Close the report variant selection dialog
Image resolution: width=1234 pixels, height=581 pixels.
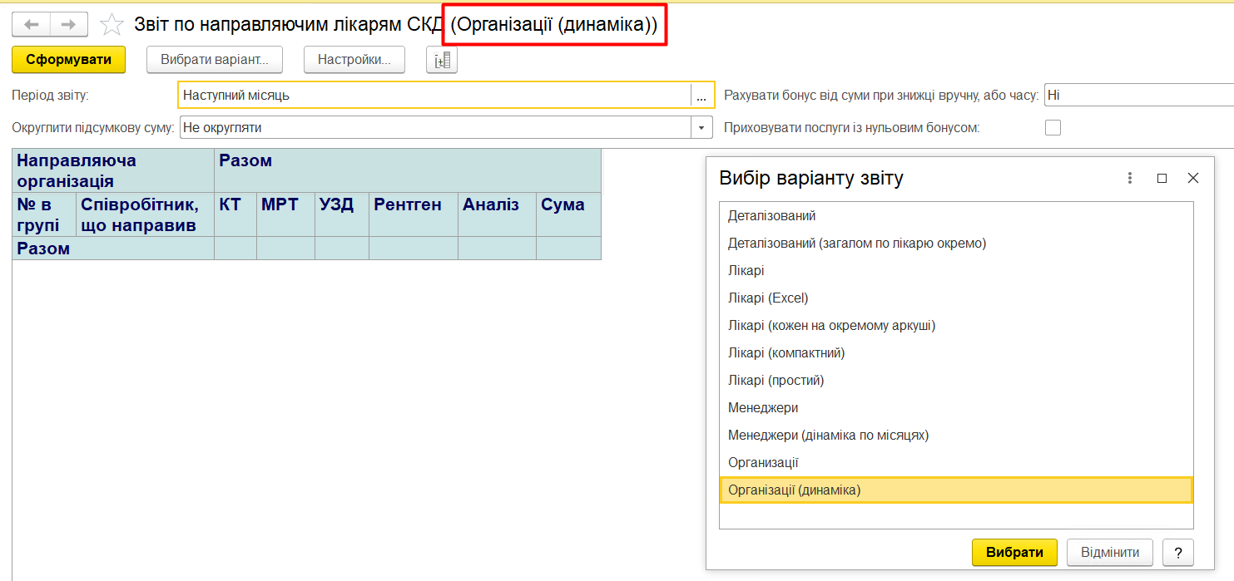click(x=1193, y=178)
